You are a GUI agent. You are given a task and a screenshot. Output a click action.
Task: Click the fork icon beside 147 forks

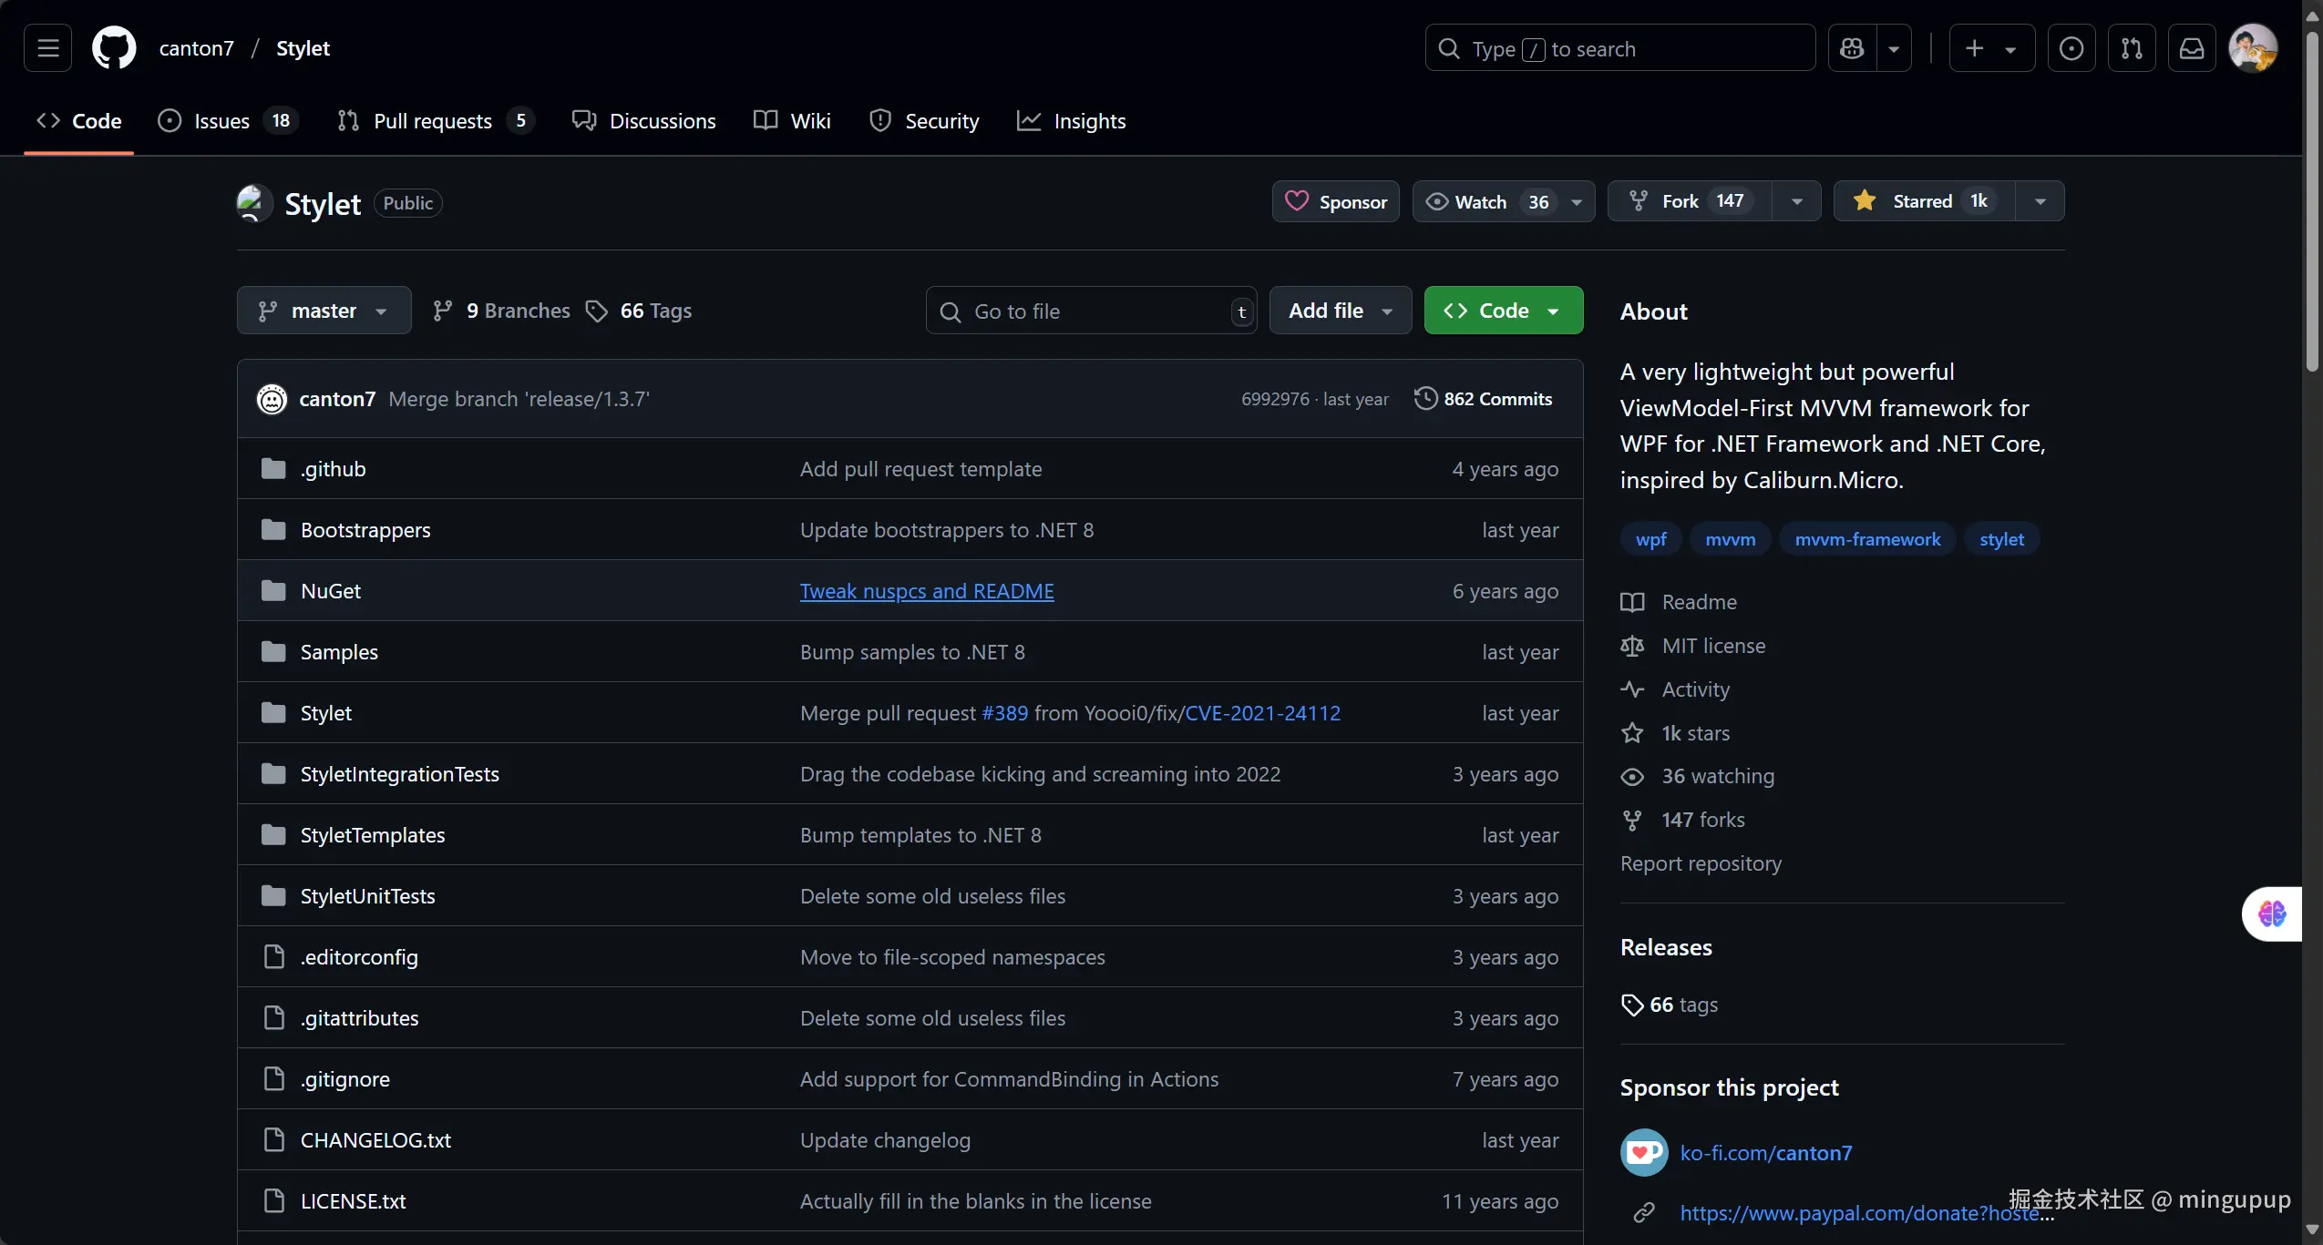[x=1632, y=820]
